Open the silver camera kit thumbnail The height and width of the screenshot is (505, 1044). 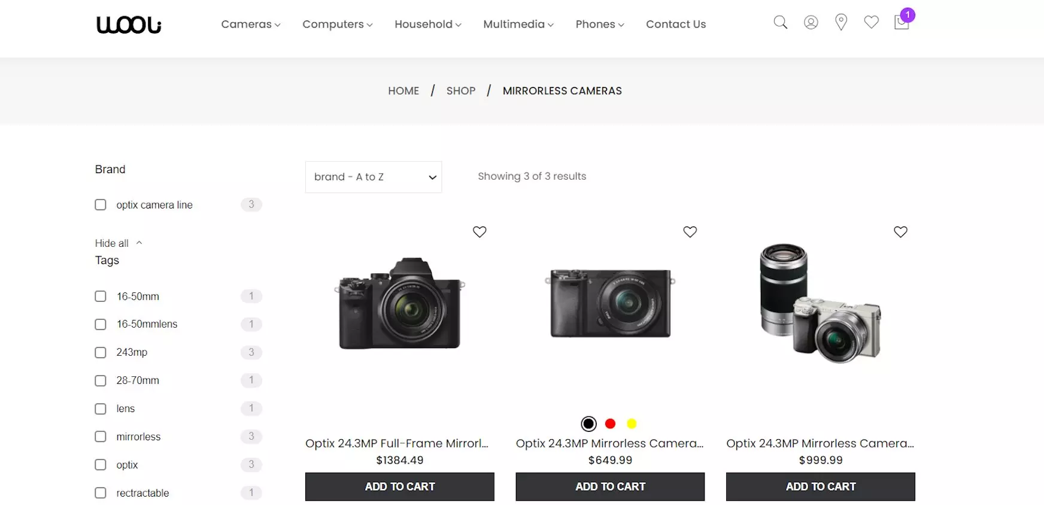[x=820, y=303]
